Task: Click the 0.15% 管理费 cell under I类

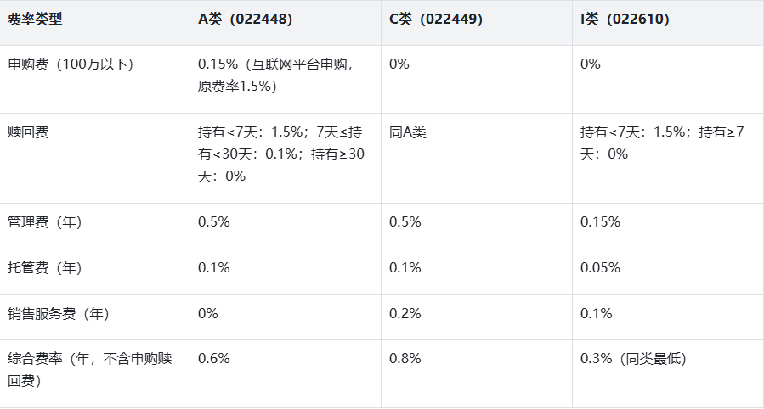Action: pos(600,222)
